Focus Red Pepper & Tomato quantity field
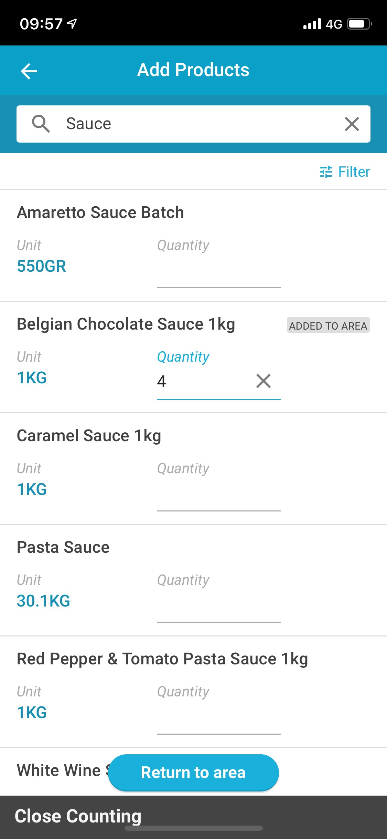 coord(218,720)
